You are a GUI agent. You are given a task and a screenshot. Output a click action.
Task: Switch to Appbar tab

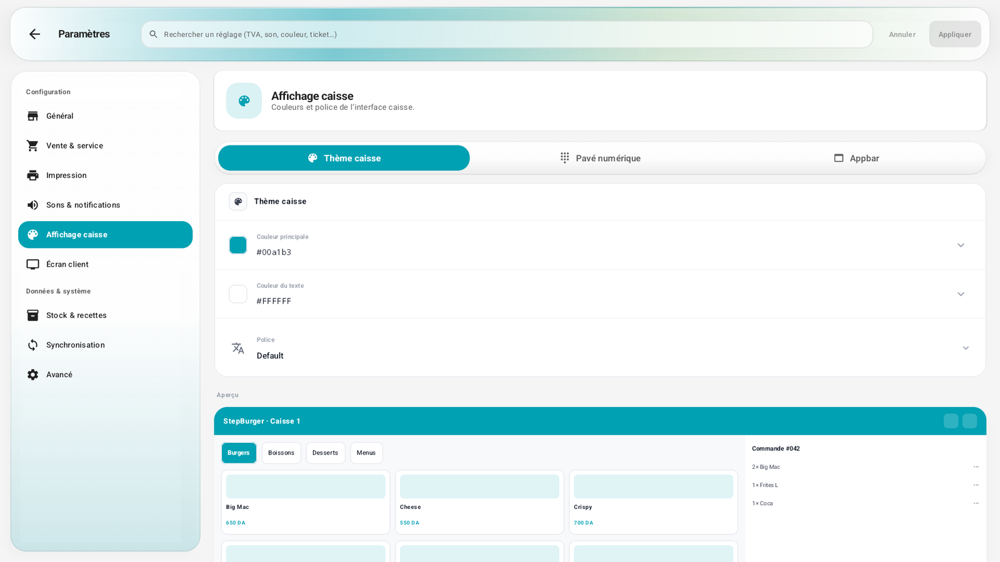click(856, 158)
